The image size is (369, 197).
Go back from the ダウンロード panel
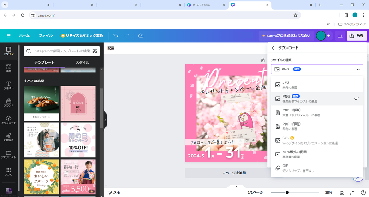tap(273, 48)
